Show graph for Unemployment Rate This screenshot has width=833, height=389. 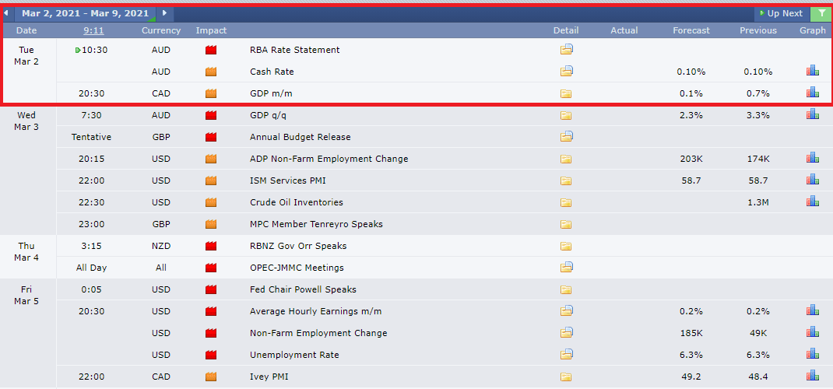(812, 353)
